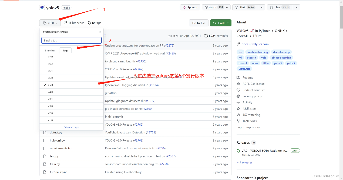Screen dimensions: 343x180
Task: Select tag v3.1 from the list
Action: pyautogui.click(x=72, y=99)
